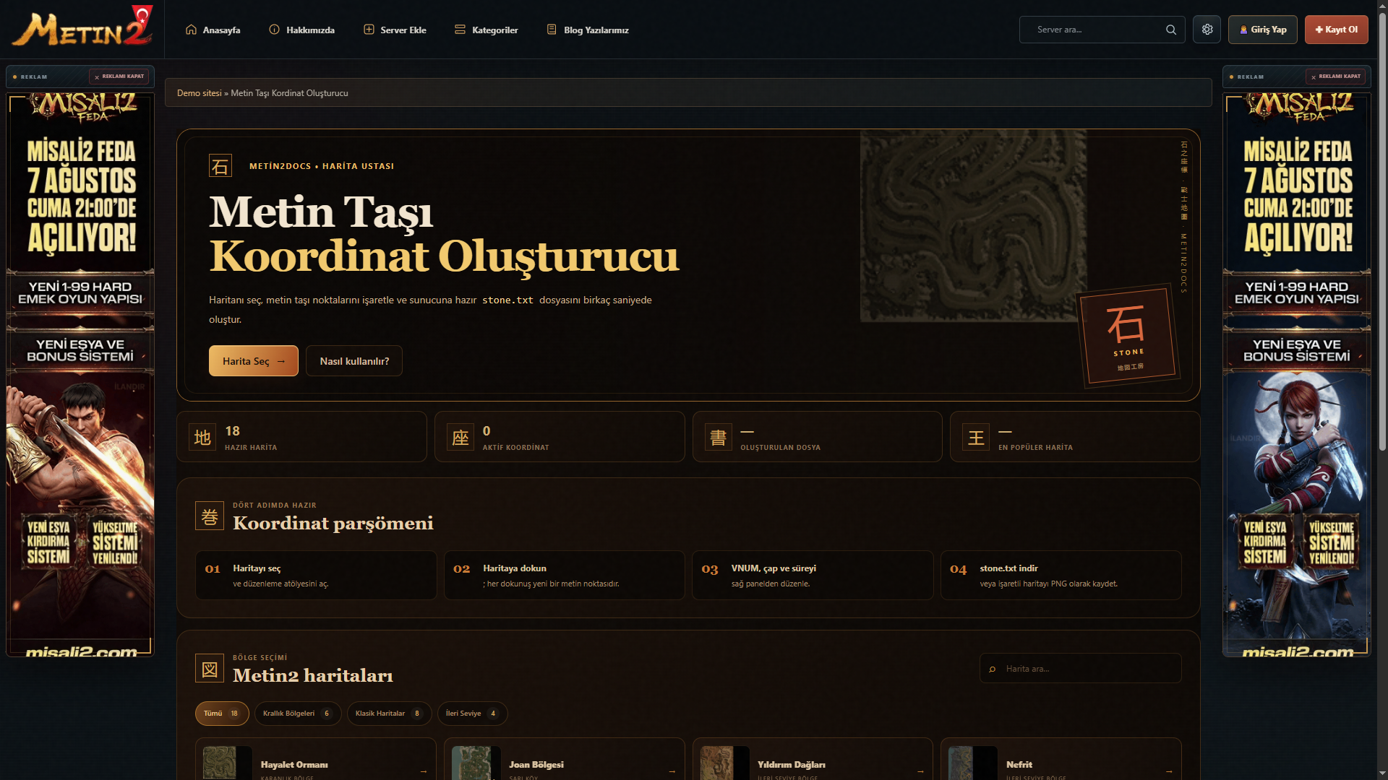Click the document icon beside Blog Yazılarımız
1388x780 pixels.
tap(552, 30)
